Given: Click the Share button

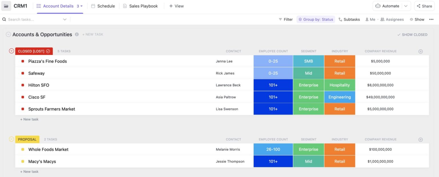Looking at the screenshot, I should coord(424,6).
